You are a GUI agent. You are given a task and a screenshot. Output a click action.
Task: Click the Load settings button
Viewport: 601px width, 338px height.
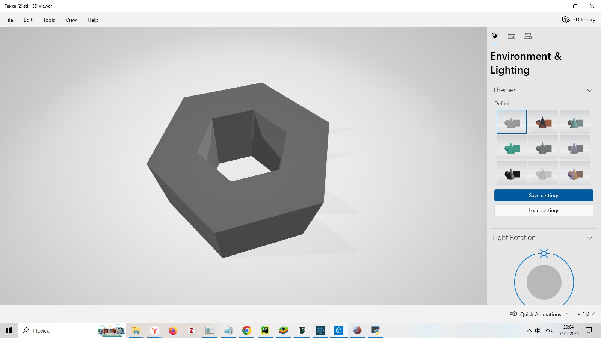tap(544, 210)
